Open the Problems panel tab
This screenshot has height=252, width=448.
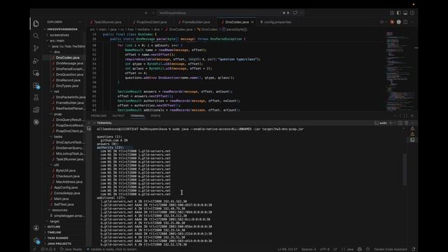(99, 115)
